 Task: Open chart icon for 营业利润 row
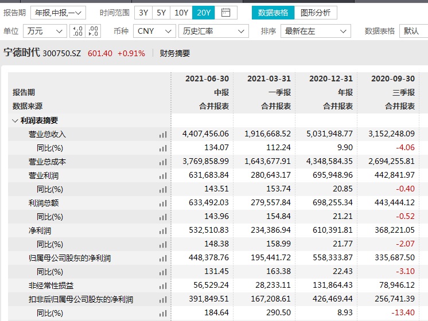(x=163, y=175)
